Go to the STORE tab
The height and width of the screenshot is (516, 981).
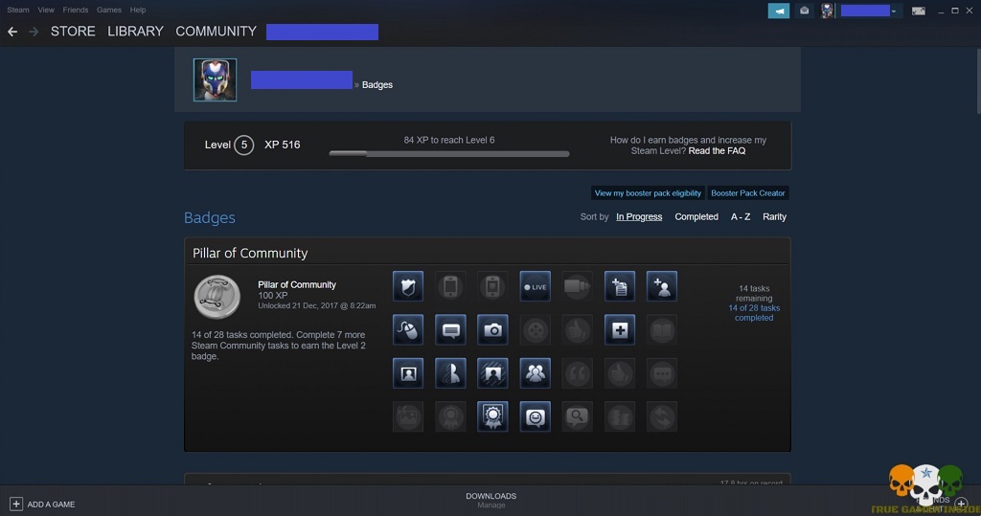coord(73,32)
